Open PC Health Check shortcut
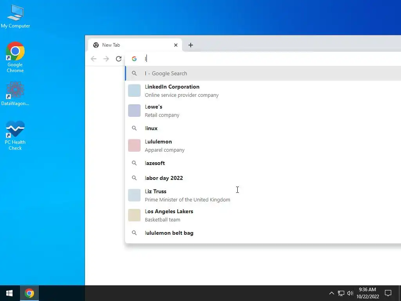Viewport: 401px width, 301px height. [15, 135]
